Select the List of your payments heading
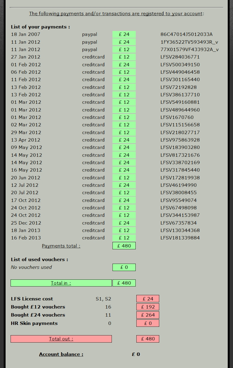Image resolution: width=233 pixels, height=368 pixels. (40, 27)
